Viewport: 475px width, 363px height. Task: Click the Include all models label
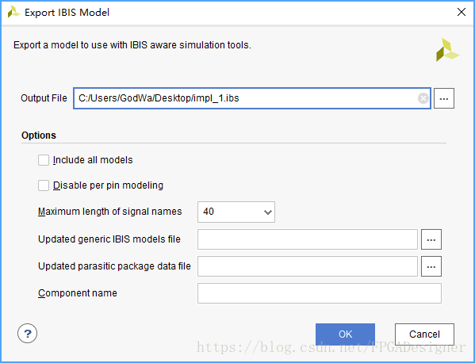(x=93, y=160)
